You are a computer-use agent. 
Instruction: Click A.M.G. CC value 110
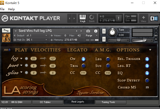[108, 73]
